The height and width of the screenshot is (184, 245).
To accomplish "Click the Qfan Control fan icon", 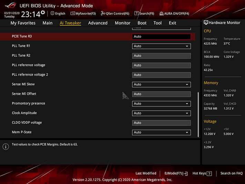I will (x=103, y=13).
